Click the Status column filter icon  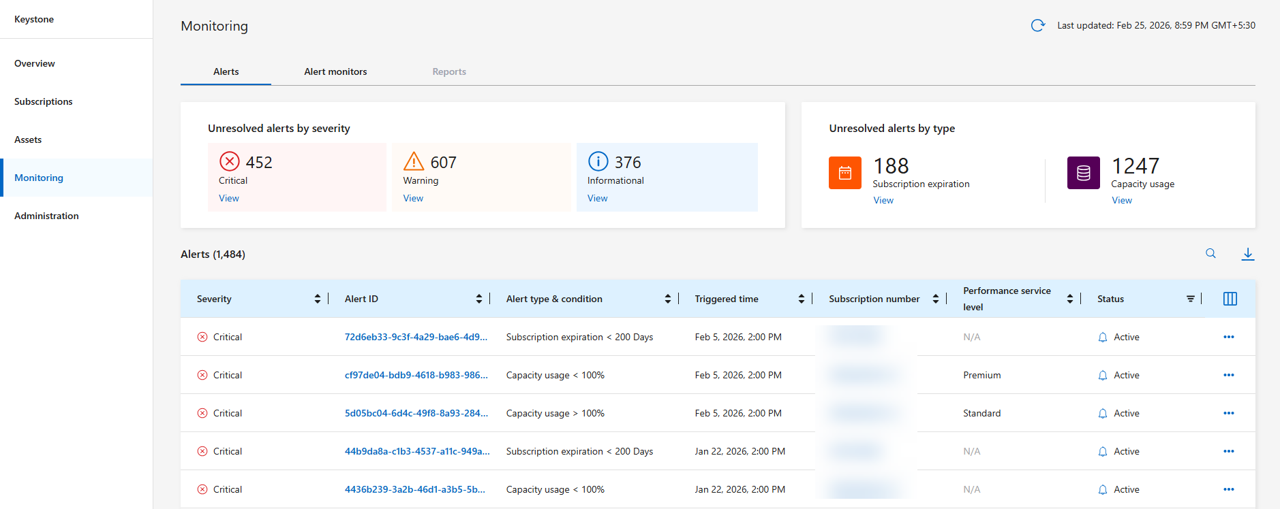(x=1190, y=299)
